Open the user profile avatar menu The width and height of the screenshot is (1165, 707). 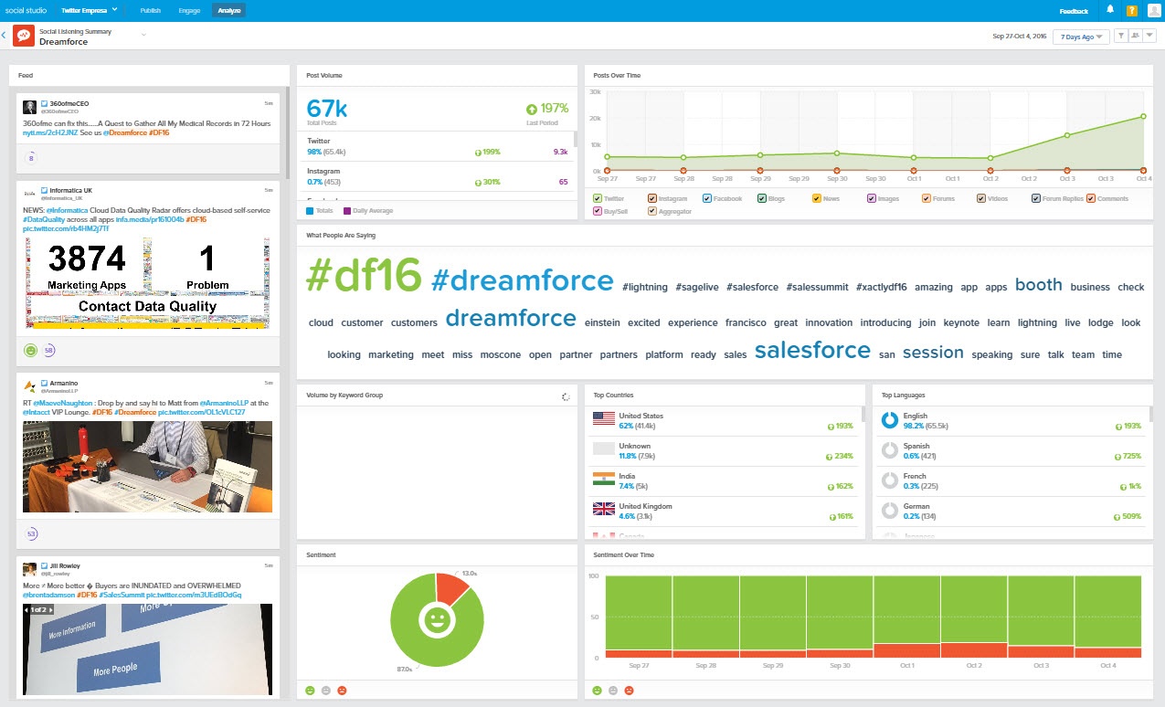click(1153, 11)
